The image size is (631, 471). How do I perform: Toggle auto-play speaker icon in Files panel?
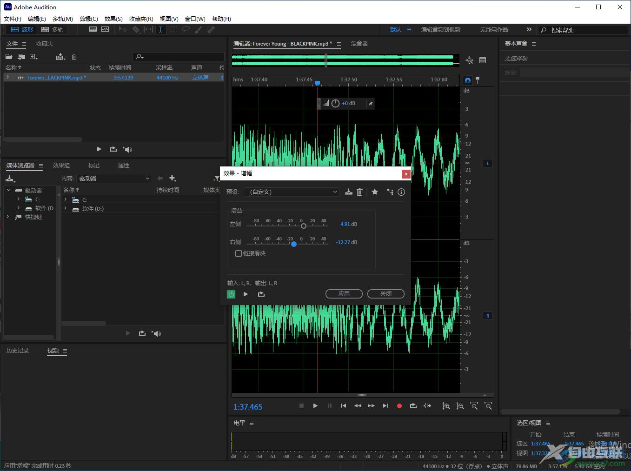tap(127, 149)
